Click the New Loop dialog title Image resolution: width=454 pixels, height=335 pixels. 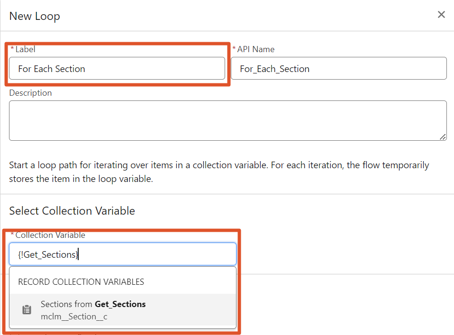[34, 16]
